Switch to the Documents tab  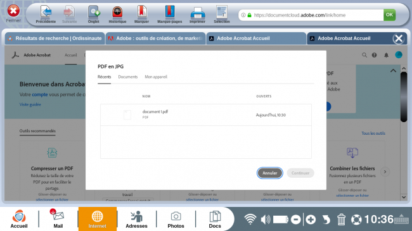pos(127,77)
